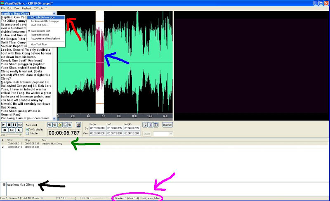330x201 pixels.
Task: Click the View Length time field
Action: [132, 133]
